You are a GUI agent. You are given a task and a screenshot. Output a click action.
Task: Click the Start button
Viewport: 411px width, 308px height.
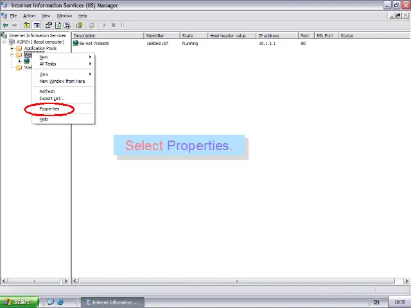click(x=16, y=302)
